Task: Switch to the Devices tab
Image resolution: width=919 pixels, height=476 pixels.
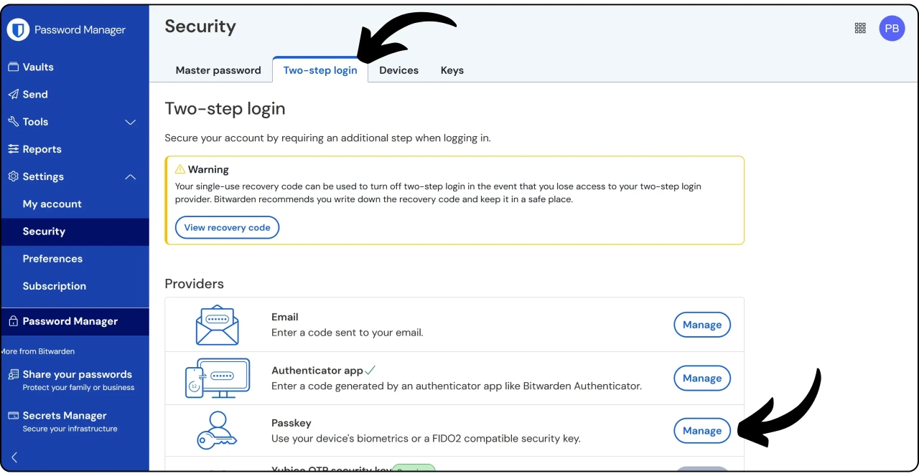Action: [399, 70]
